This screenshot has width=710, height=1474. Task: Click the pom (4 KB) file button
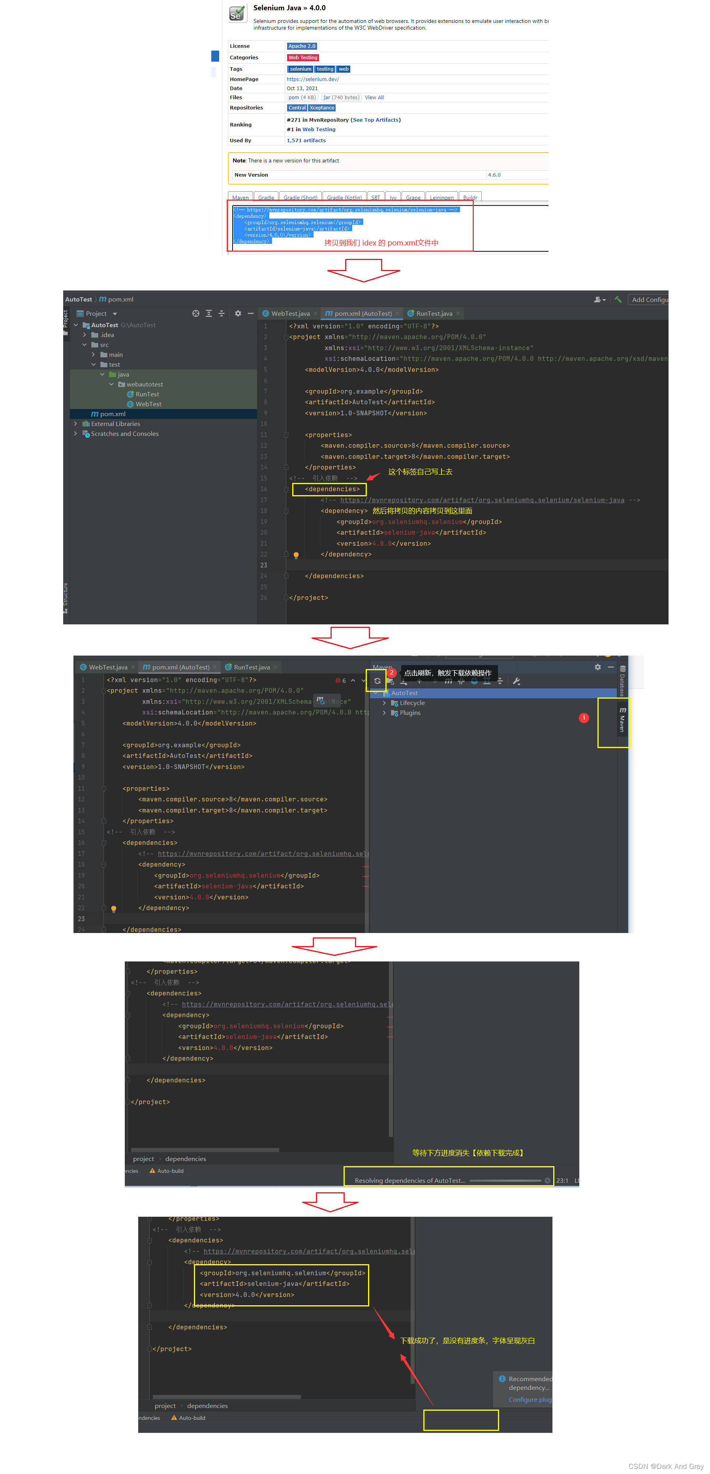click(x=302, y=98)
